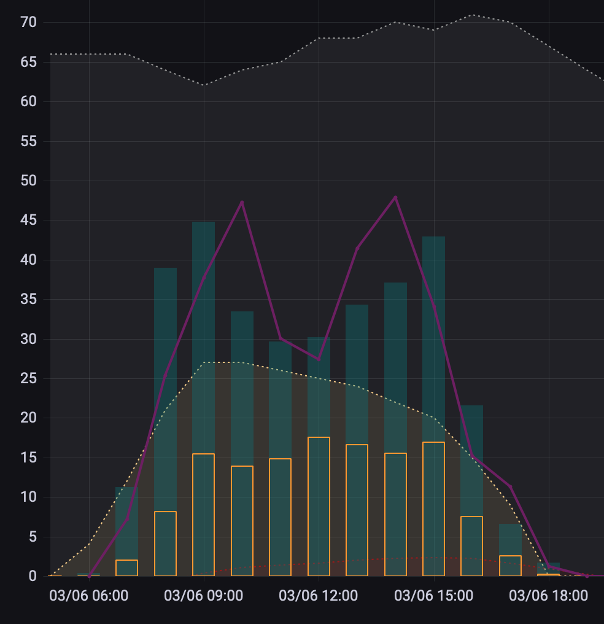This screenshot has width=604, height=624.
Task: Click the grey dotted line's peak near 16:00
Action: coord(471,15)
